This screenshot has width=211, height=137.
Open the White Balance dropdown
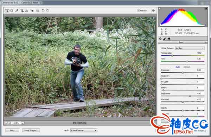tap(190, 48)
